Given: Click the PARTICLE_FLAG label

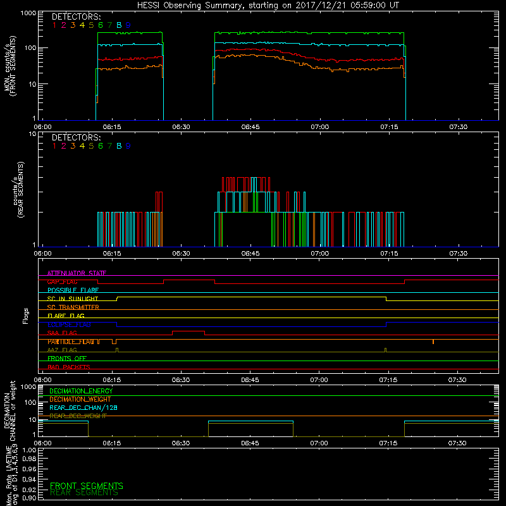Looking at the screenshot, I should point(71,342).
